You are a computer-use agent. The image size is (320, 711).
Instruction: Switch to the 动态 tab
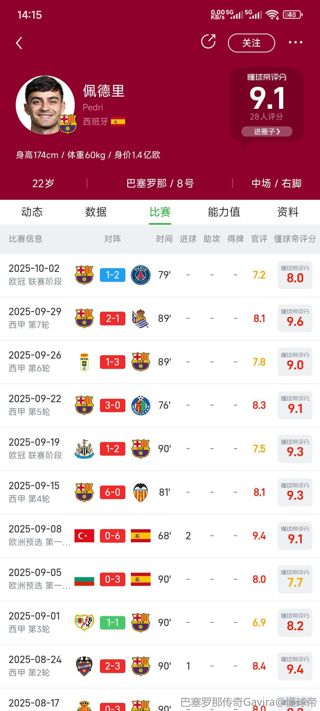pos(32,212)
